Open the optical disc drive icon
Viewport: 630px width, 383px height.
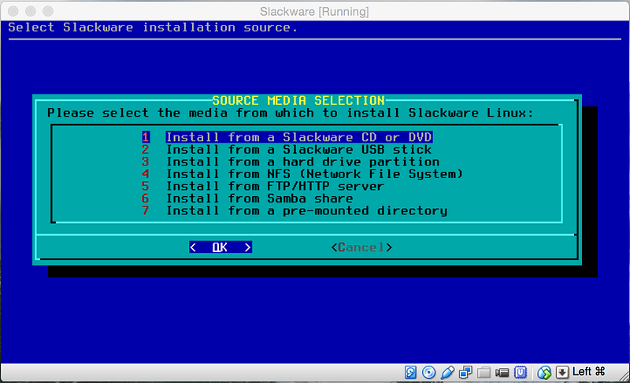point(428,372)
